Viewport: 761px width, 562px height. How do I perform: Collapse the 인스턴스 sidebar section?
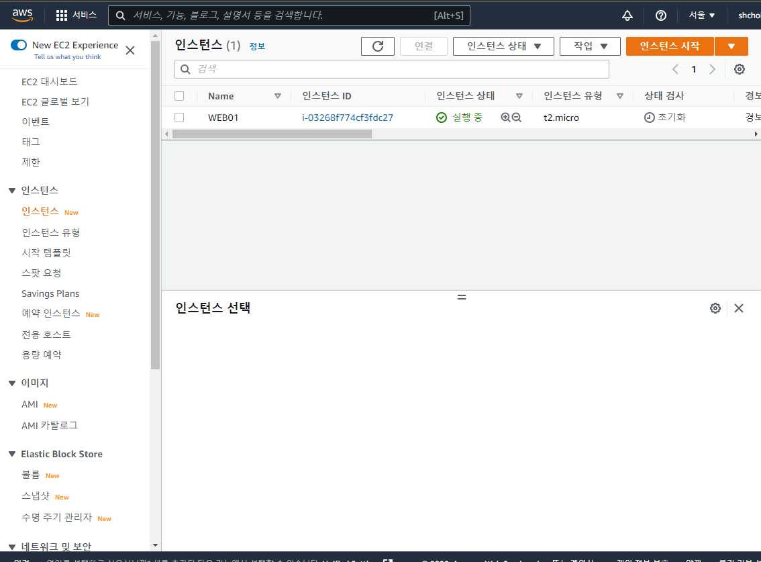pos(12,191)
